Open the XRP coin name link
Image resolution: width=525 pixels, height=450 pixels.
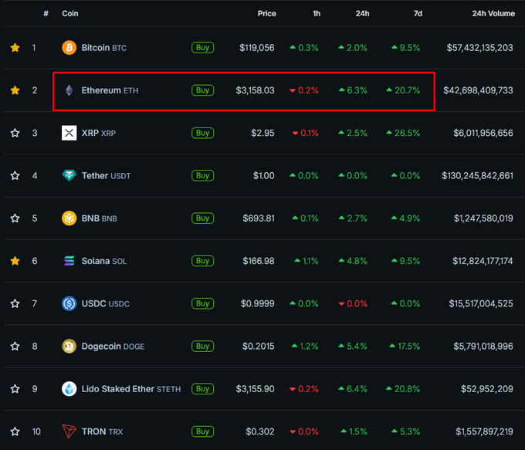[x=99, y=133]
